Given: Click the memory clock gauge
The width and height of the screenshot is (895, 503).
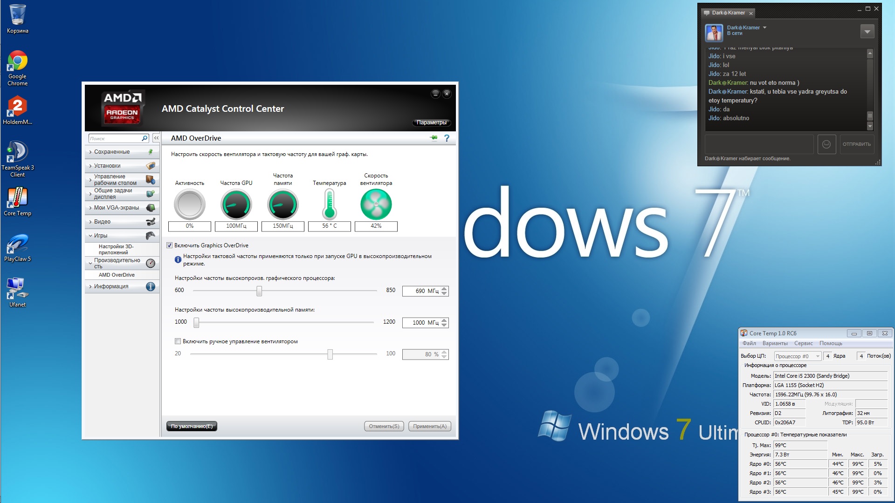Looking at the screenshot, I should tap(283, 204).
